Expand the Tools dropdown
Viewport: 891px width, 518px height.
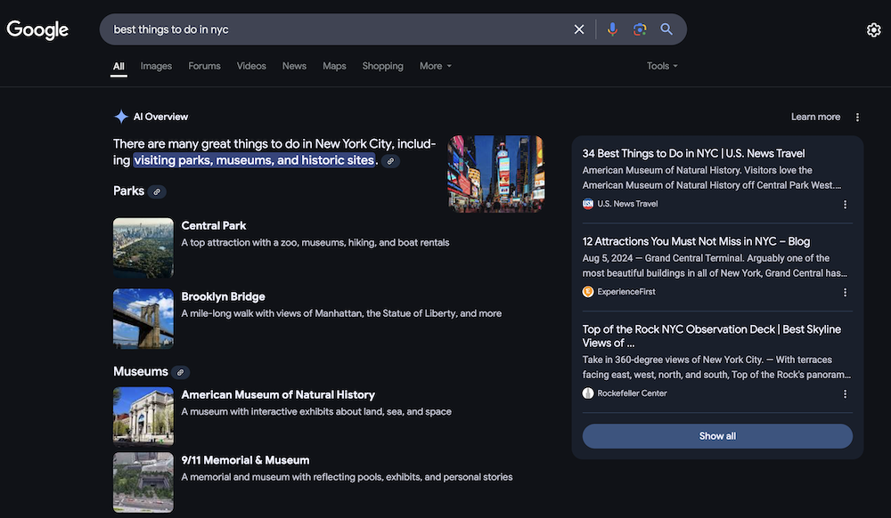[x=662, y=66]
